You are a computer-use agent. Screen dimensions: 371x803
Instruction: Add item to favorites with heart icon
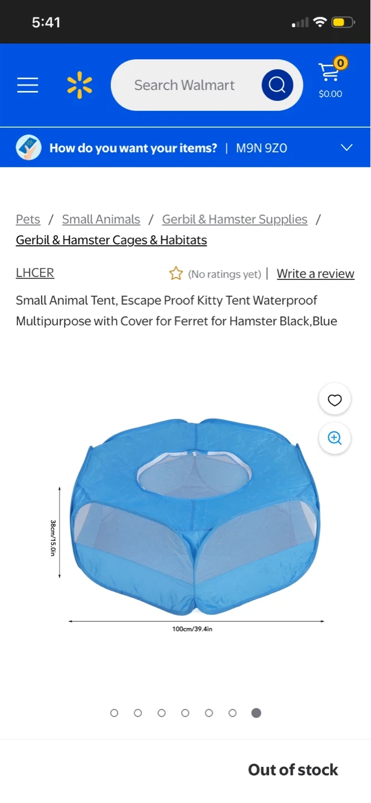coord(335,400)
